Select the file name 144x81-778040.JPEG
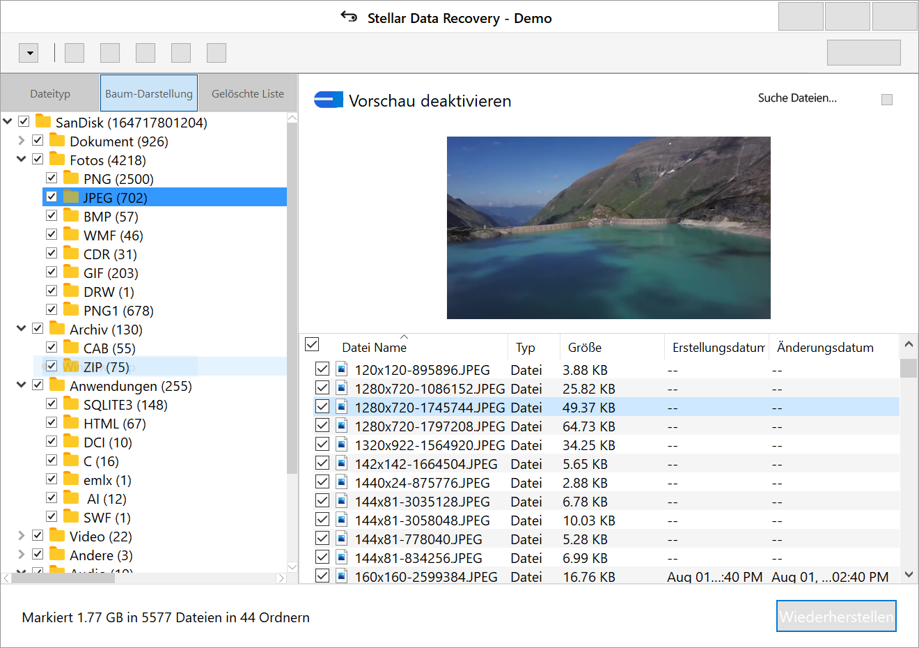919x648 pixels. (x=418, y=539)
